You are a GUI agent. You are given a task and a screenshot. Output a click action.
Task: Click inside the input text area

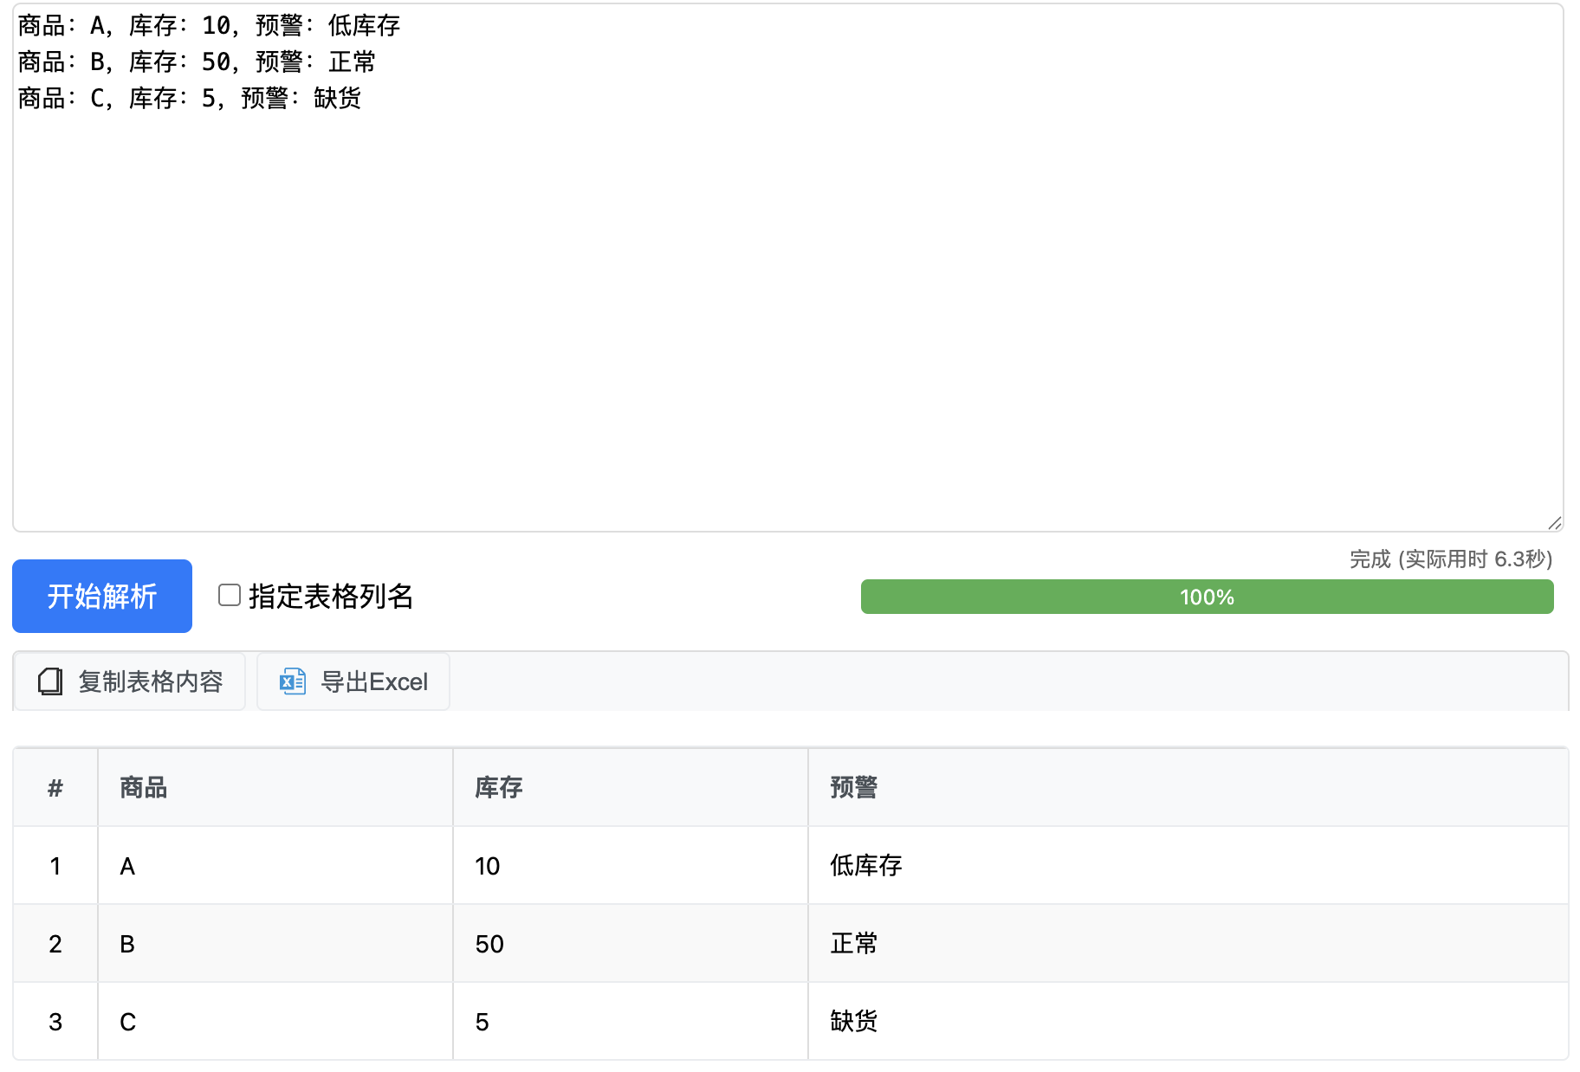(x=788, y=268)
